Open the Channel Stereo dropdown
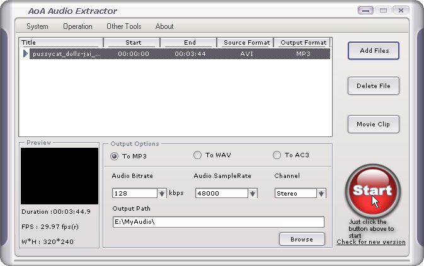Screen dimensions: 424x266 [x=321, y=194]
